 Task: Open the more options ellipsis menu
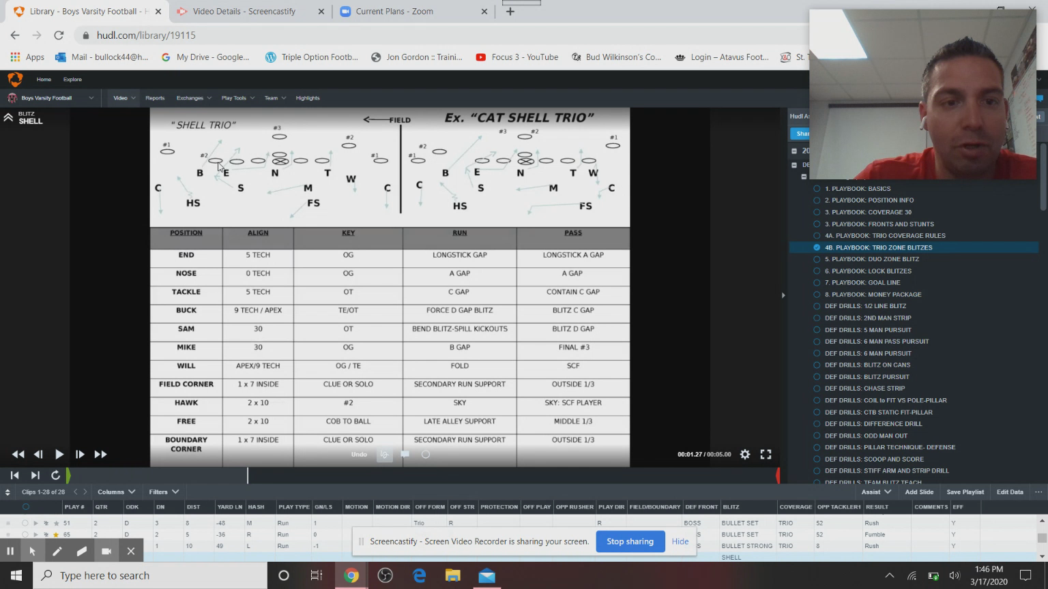coord(1038,492)
